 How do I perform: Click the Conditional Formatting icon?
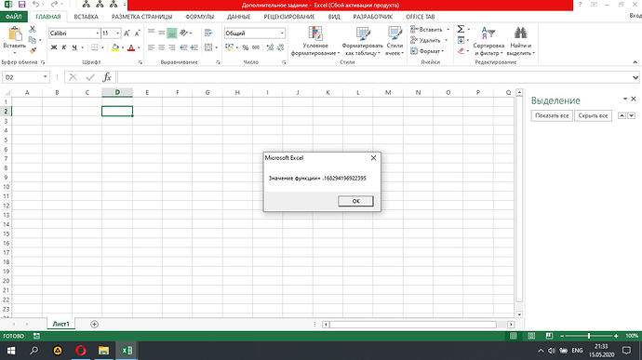[315, 33]
